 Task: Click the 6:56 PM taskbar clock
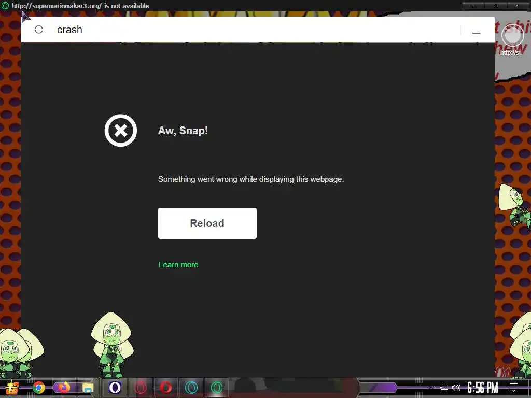pyautogui.click(x=483, y=388)
